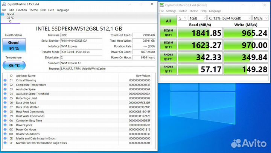Click the Good 91 % health status button
Image resolution: width=271 pixels, height=153 pixels.
pyautogui.click(x=14, y=45)
